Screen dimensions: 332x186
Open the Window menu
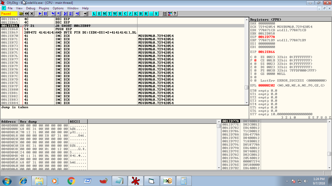(73, 8)
